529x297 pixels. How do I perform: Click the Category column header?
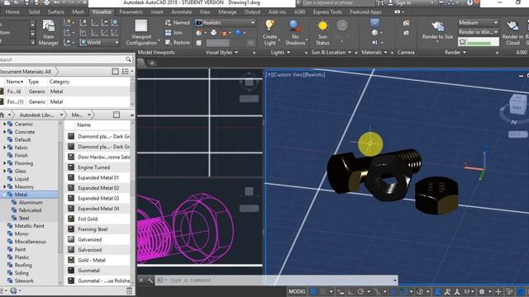click(60, 82)
